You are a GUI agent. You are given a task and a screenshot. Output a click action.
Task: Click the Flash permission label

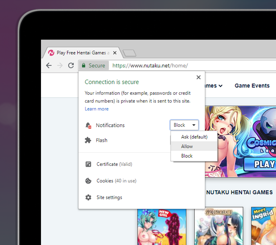click(x=101, y=140)
